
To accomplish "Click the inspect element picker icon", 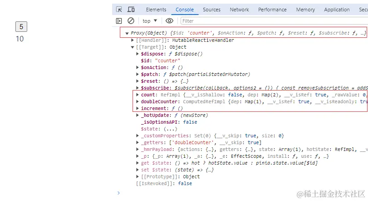I will pyautogui.click(x=119, y=10).
